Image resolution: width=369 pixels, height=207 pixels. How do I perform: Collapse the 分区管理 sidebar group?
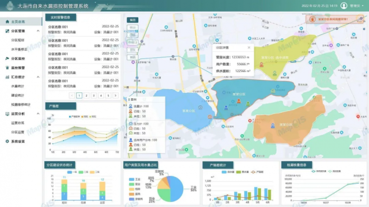tap(38, 31)
